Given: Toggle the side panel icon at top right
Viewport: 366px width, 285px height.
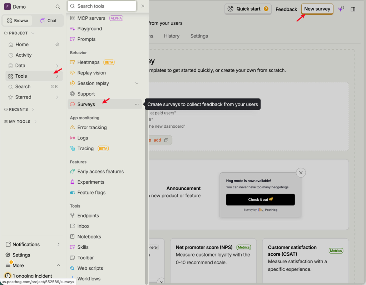Looking at the screenshot, I should click(353, 9).
